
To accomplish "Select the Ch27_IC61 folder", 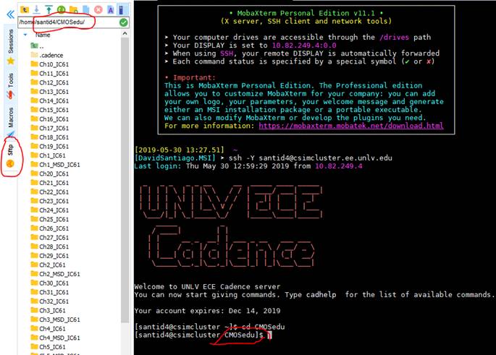I will pos(50,237).
